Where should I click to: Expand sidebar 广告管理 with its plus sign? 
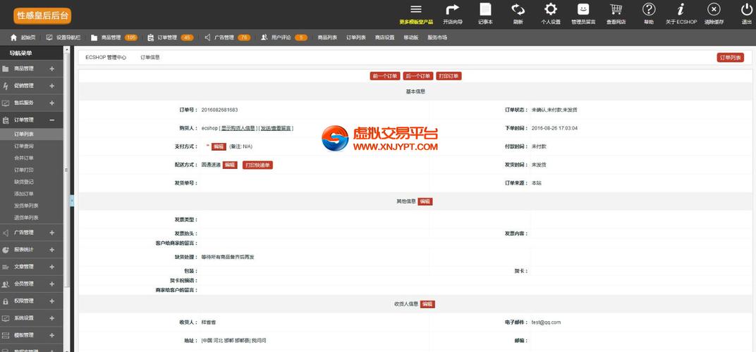tap(52, 232)
